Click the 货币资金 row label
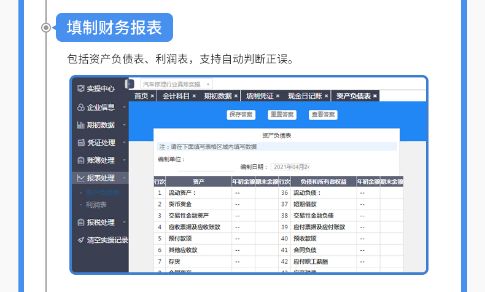This screenshot has width=485, height=292. click(180, 204)
